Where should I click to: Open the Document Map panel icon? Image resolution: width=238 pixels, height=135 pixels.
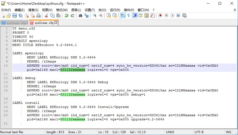click(x=147, y=15)
